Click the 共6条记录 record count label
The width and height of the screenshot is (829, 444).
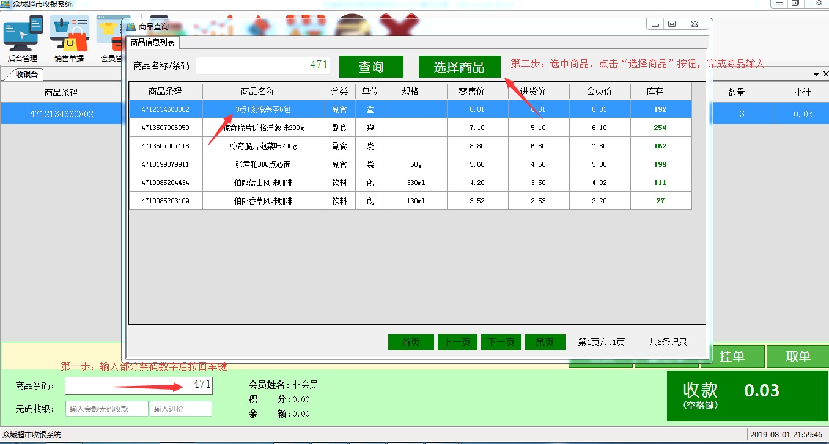(668, 342)
